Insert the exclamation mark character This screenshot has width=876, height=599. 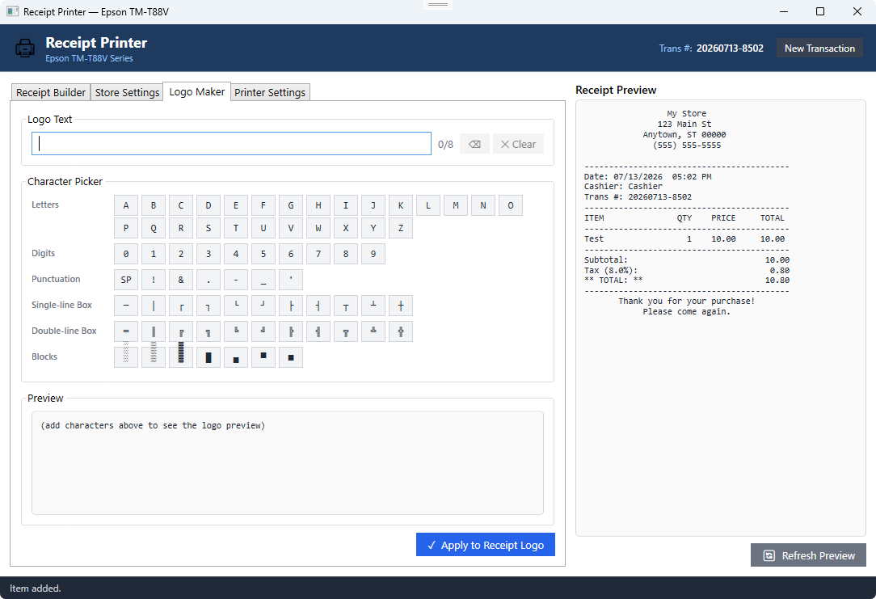pyautogui.click(x=153, y=280)
